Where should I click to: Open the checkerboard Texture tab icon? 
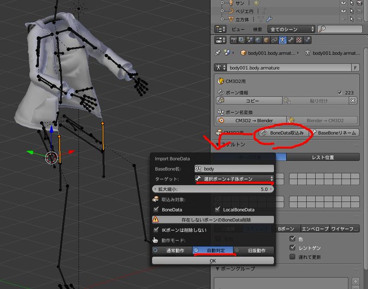(x=299, y=40)
